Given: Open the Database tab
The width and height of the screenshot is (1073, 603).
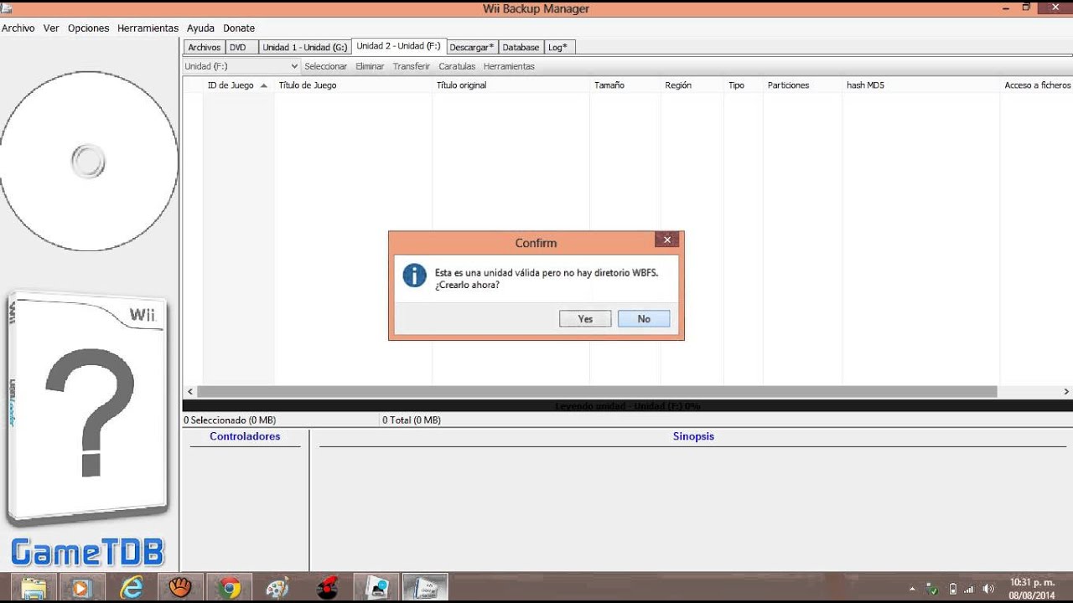Looking at the screenshot, I should click(521, 48).
